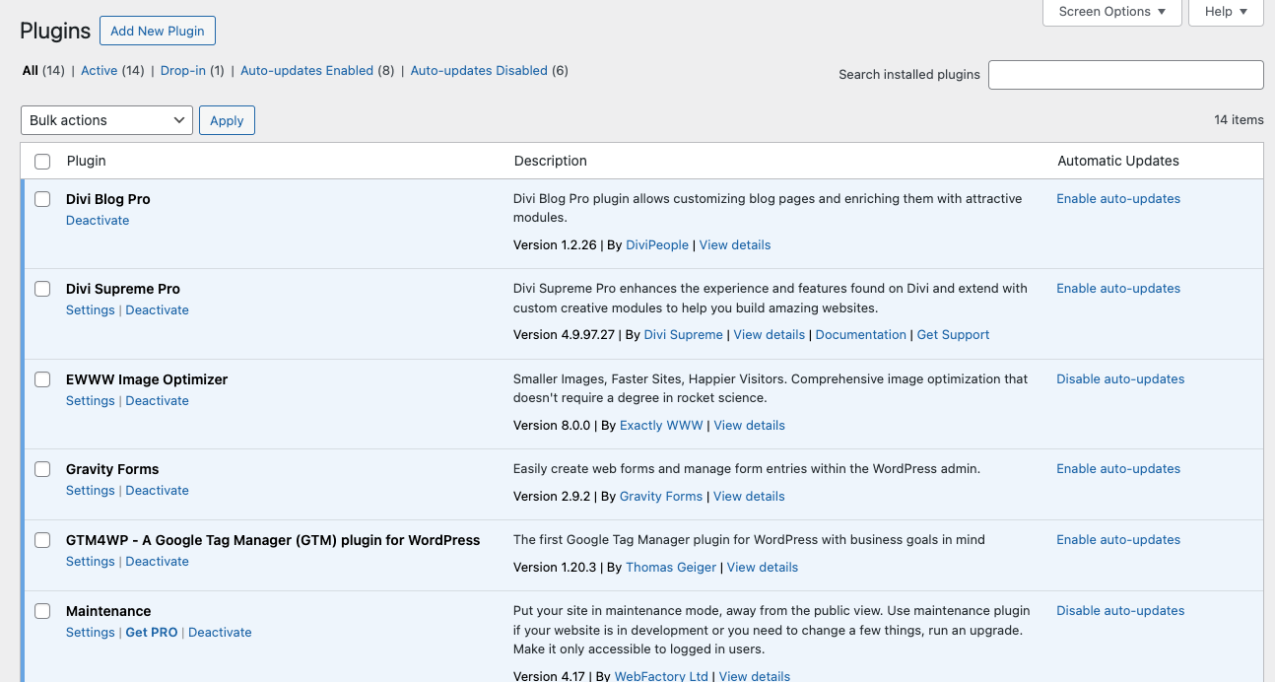Open the Bulk actions dropdown
This screenshot has width=1275, height=682.
point(106,120)
